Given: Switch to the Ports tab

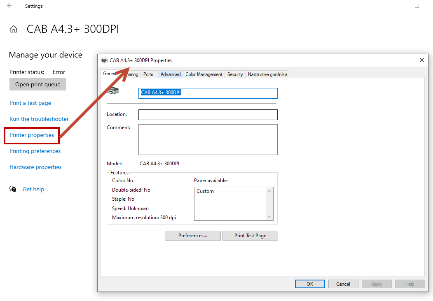Looking at the screenshot, I should (x=148, y=74).
